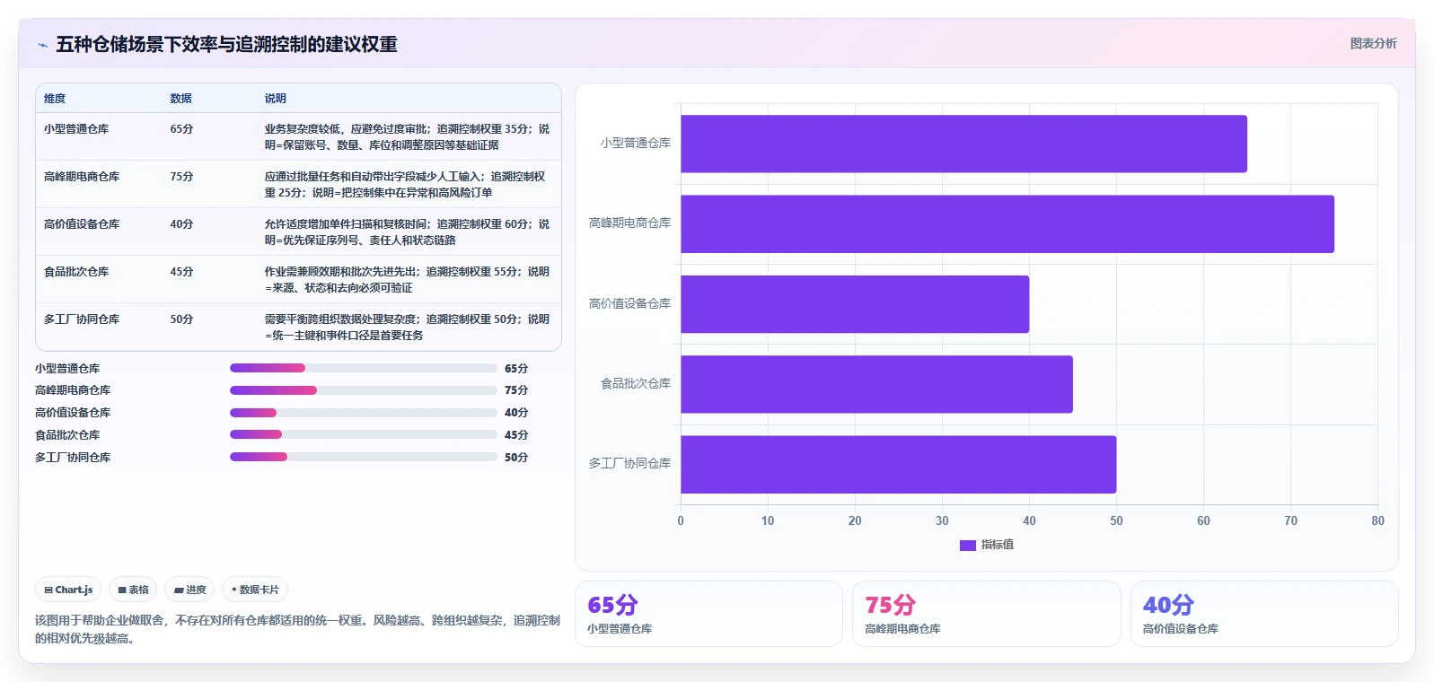This screenshot has width=1434, height=682.
Task: Click the 食品批次仓库 bar in the chart
Action: [x=876, y=384]
